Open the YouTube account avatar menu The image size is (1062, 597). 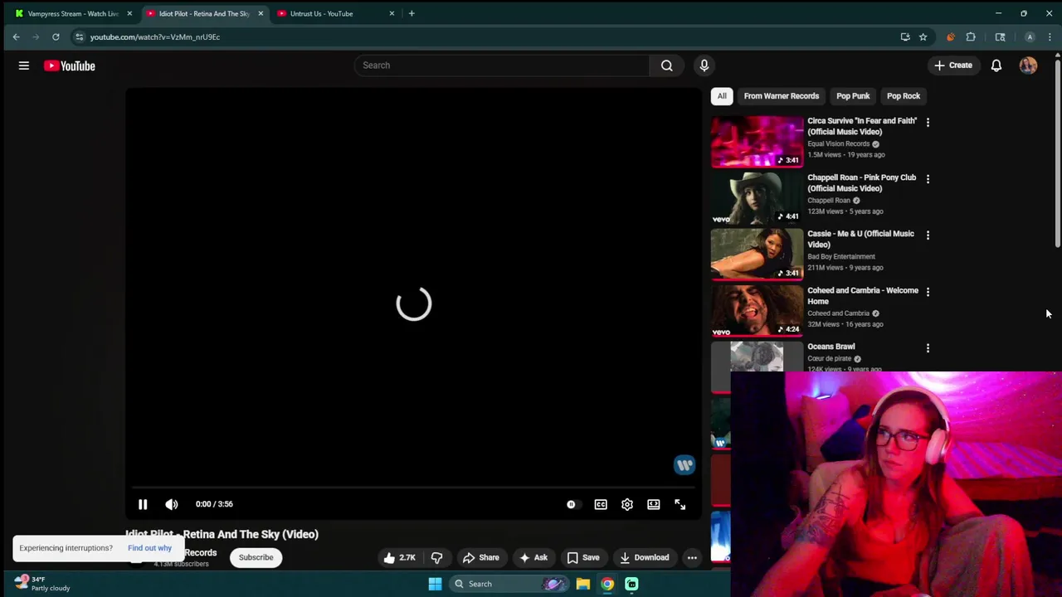1028,66
